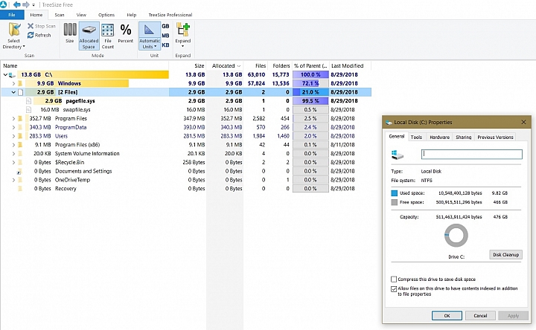Uncheck Allow files to be indexed
Viewport: 536px width, 330px height.
coord(394,288)
